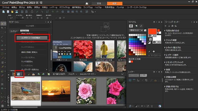
Task: Select the sunset sailboat thumbnail
Action: (56, 90)
